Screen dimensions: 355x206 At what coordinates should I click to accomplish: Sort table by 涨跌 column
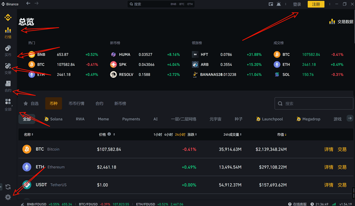[192, 134]
